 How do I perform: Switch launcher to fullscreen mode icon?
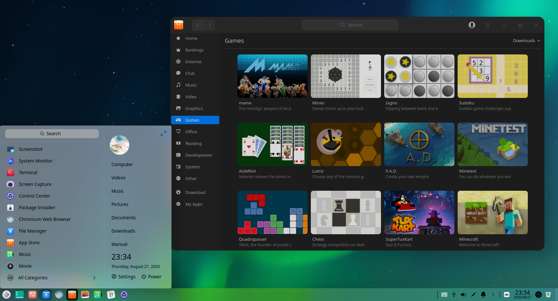[163, 133]
